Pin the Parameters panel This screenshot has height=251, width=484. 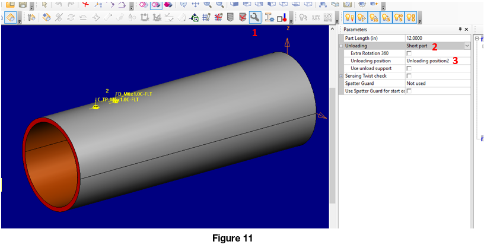(x=459, y=29)
